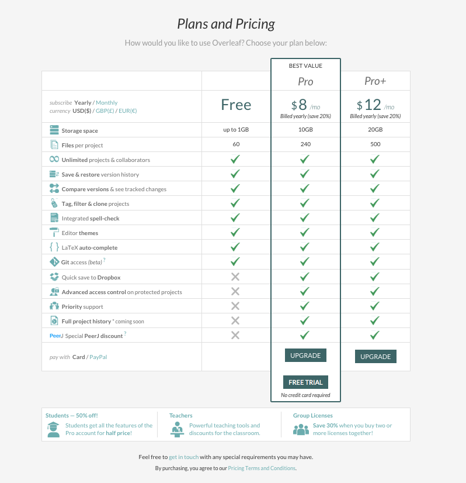Click the Advanced access control lock icon
This screenshot has width=466, height=483.
(54, 291)
